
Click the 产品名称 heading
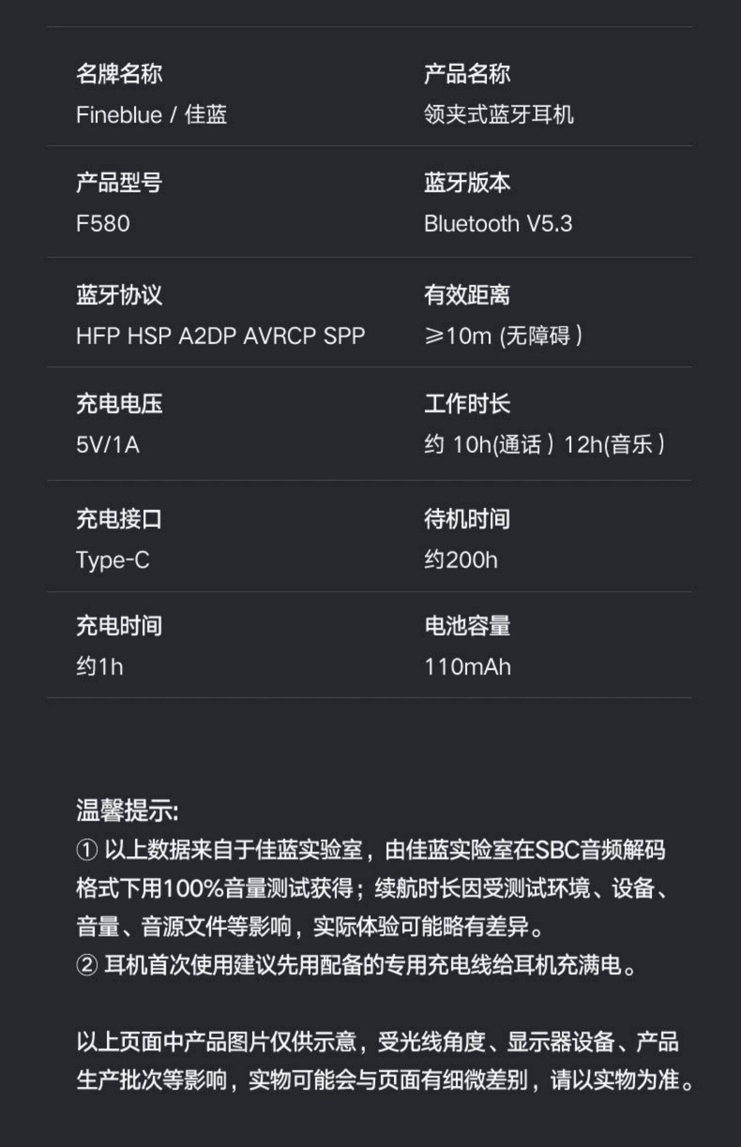coord(467,74)
